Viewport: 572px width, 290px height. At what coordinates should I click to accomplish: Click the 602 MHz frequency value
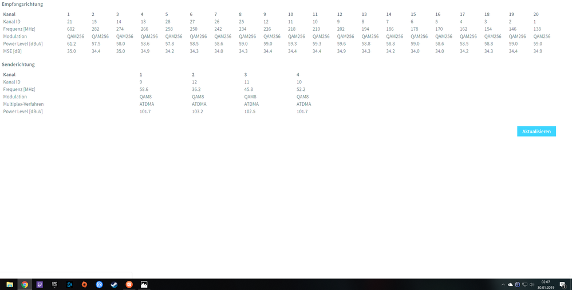coord(71,29)
